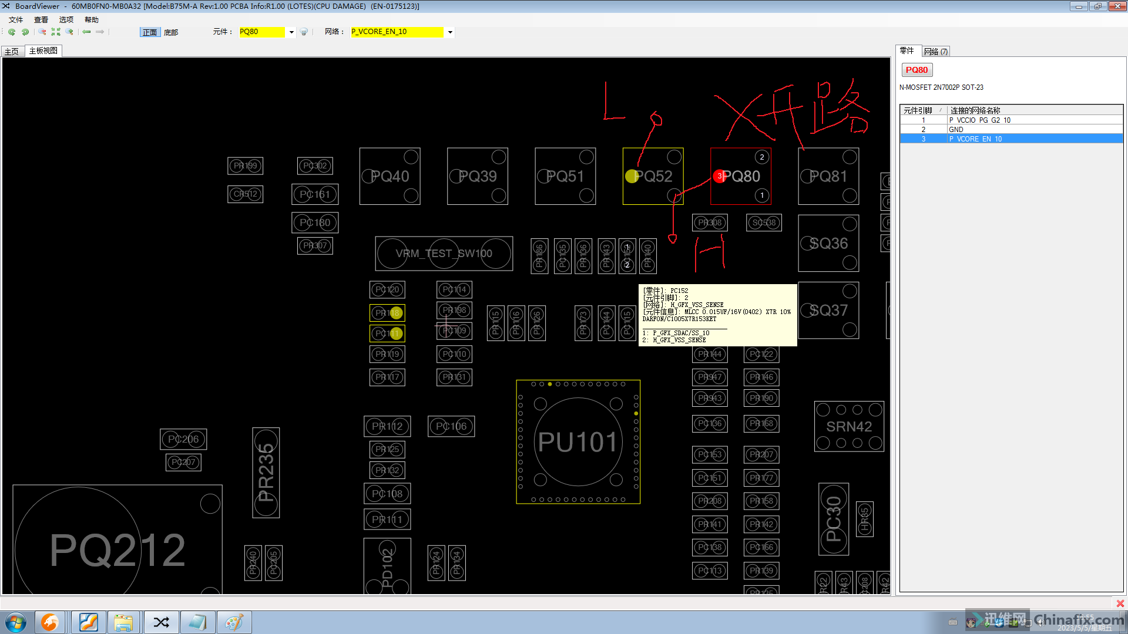The width and height of the screenshot is (1128, 634).
Task: Click the keyboard icon in system tray
Action: click(953, 622)
